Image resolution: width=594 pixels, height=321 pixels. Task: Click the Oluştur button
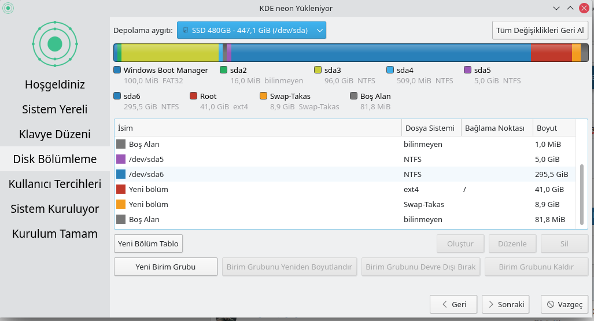coord(460,243)
